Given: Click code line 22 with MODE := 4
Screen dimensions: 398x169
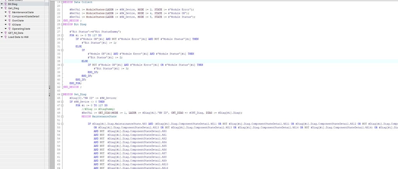Looking at the screenshot, I should tap(129, 13).
